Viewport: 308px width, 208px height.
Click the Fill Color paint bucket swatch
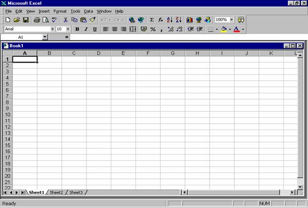pos(224,29)
